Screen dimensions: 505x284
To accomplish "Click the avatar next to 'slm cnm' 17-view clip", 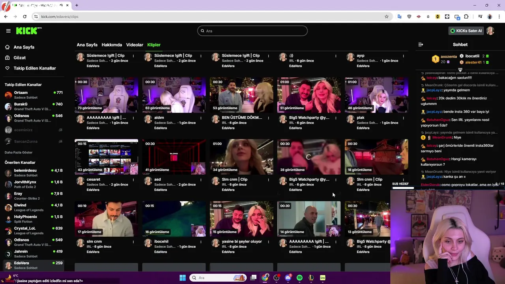I will coord(80,243).
